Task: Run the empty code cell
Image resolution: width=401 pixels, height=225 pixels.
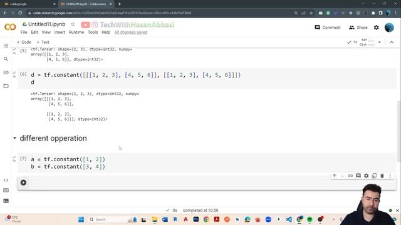Action: 23,182
